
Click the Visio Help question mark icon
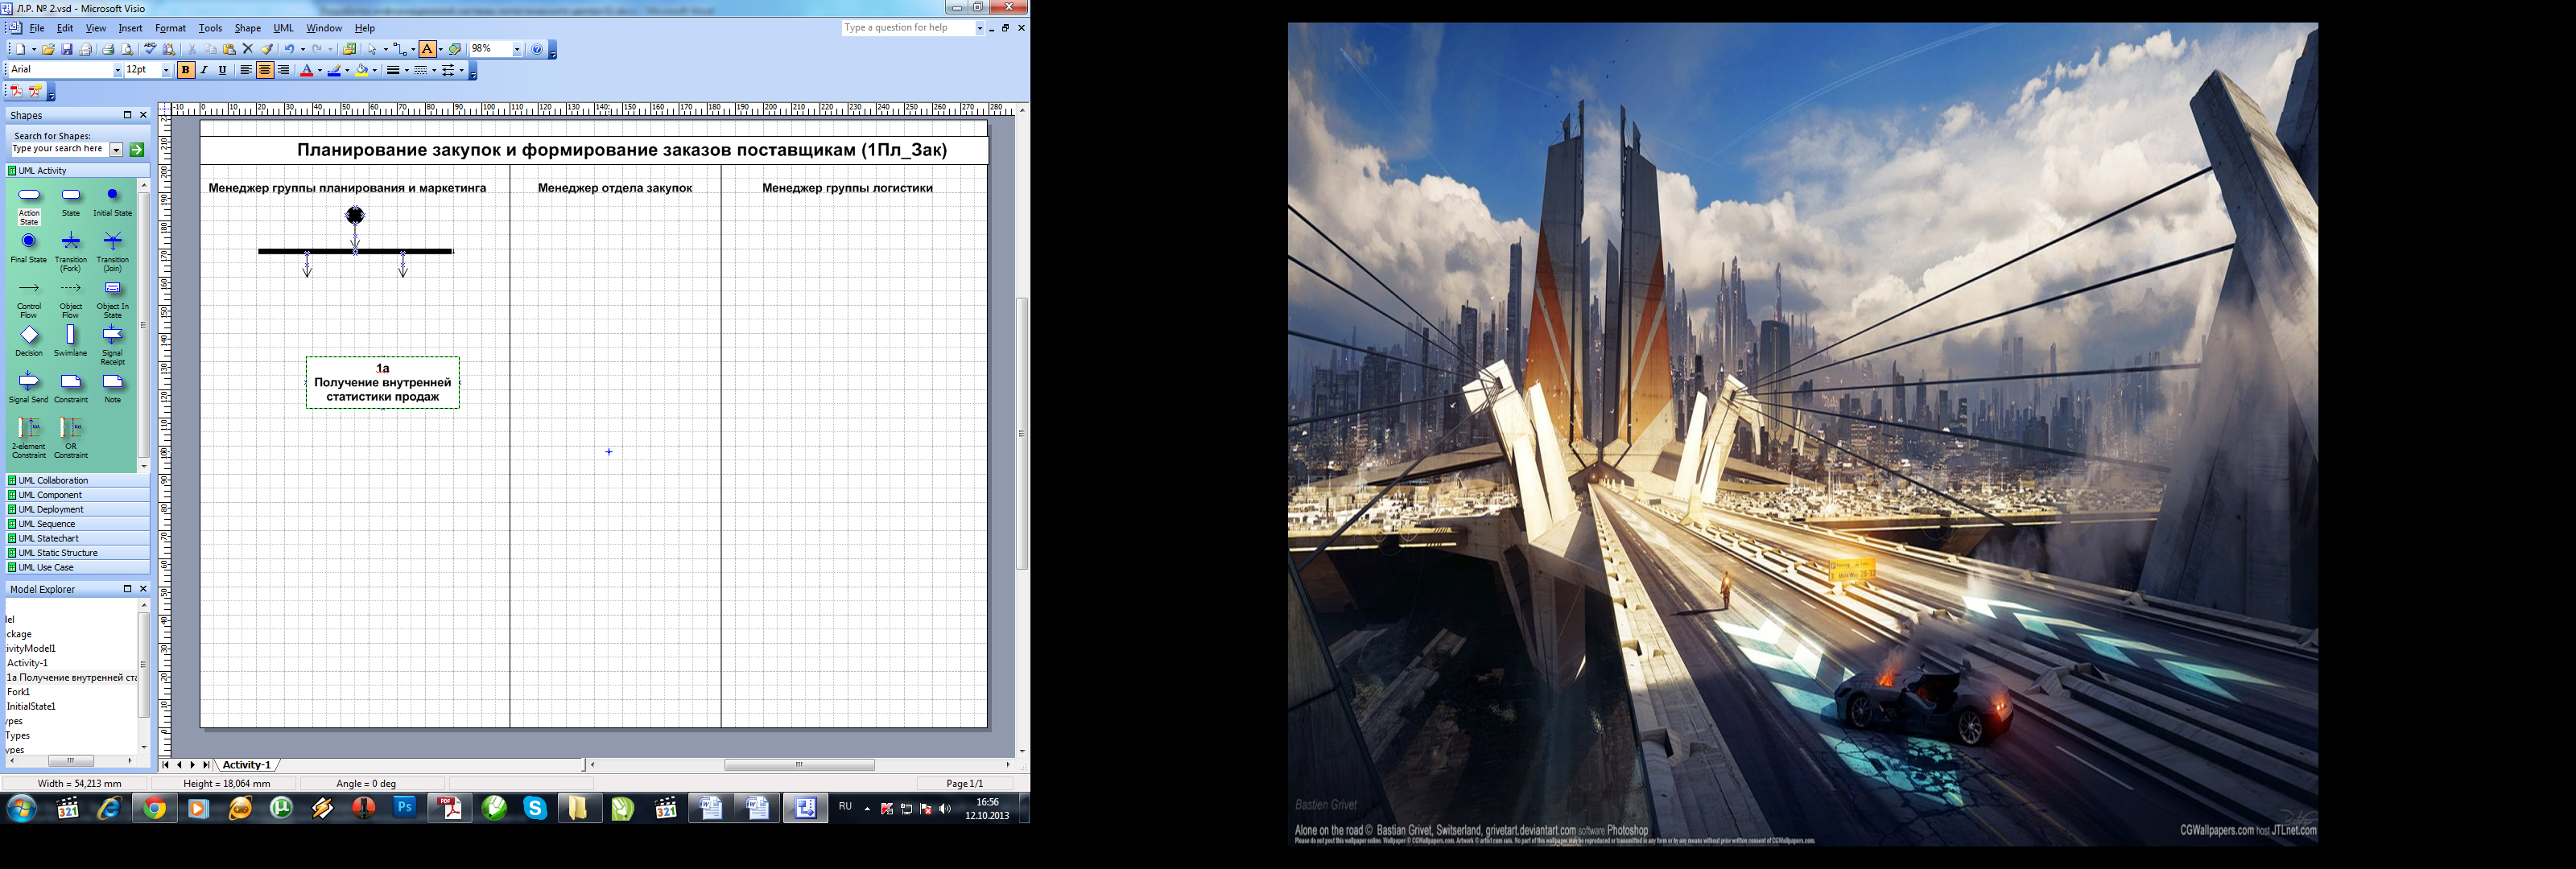[x=537, y=49]
